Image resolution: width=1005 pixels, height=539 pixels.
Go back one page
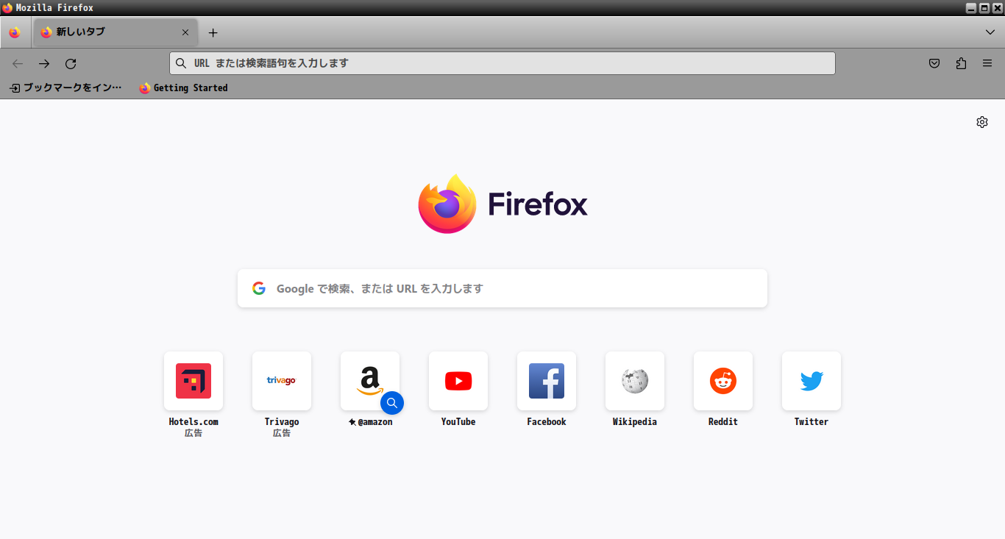pos(18,63)
